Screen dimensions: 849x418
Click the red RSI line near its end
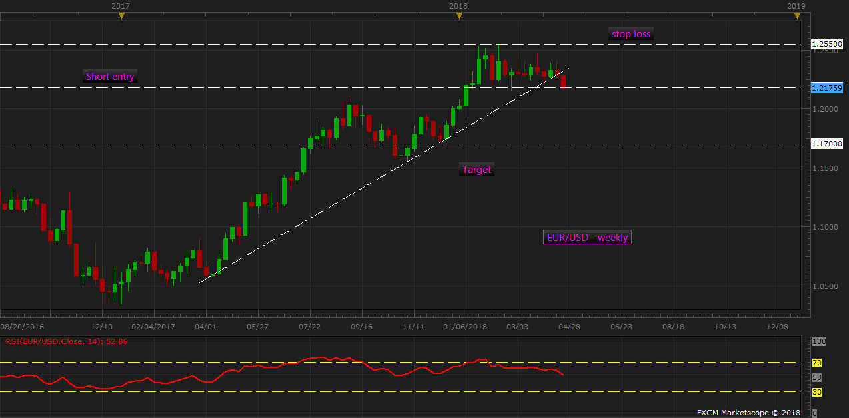(x=560, y=373)
